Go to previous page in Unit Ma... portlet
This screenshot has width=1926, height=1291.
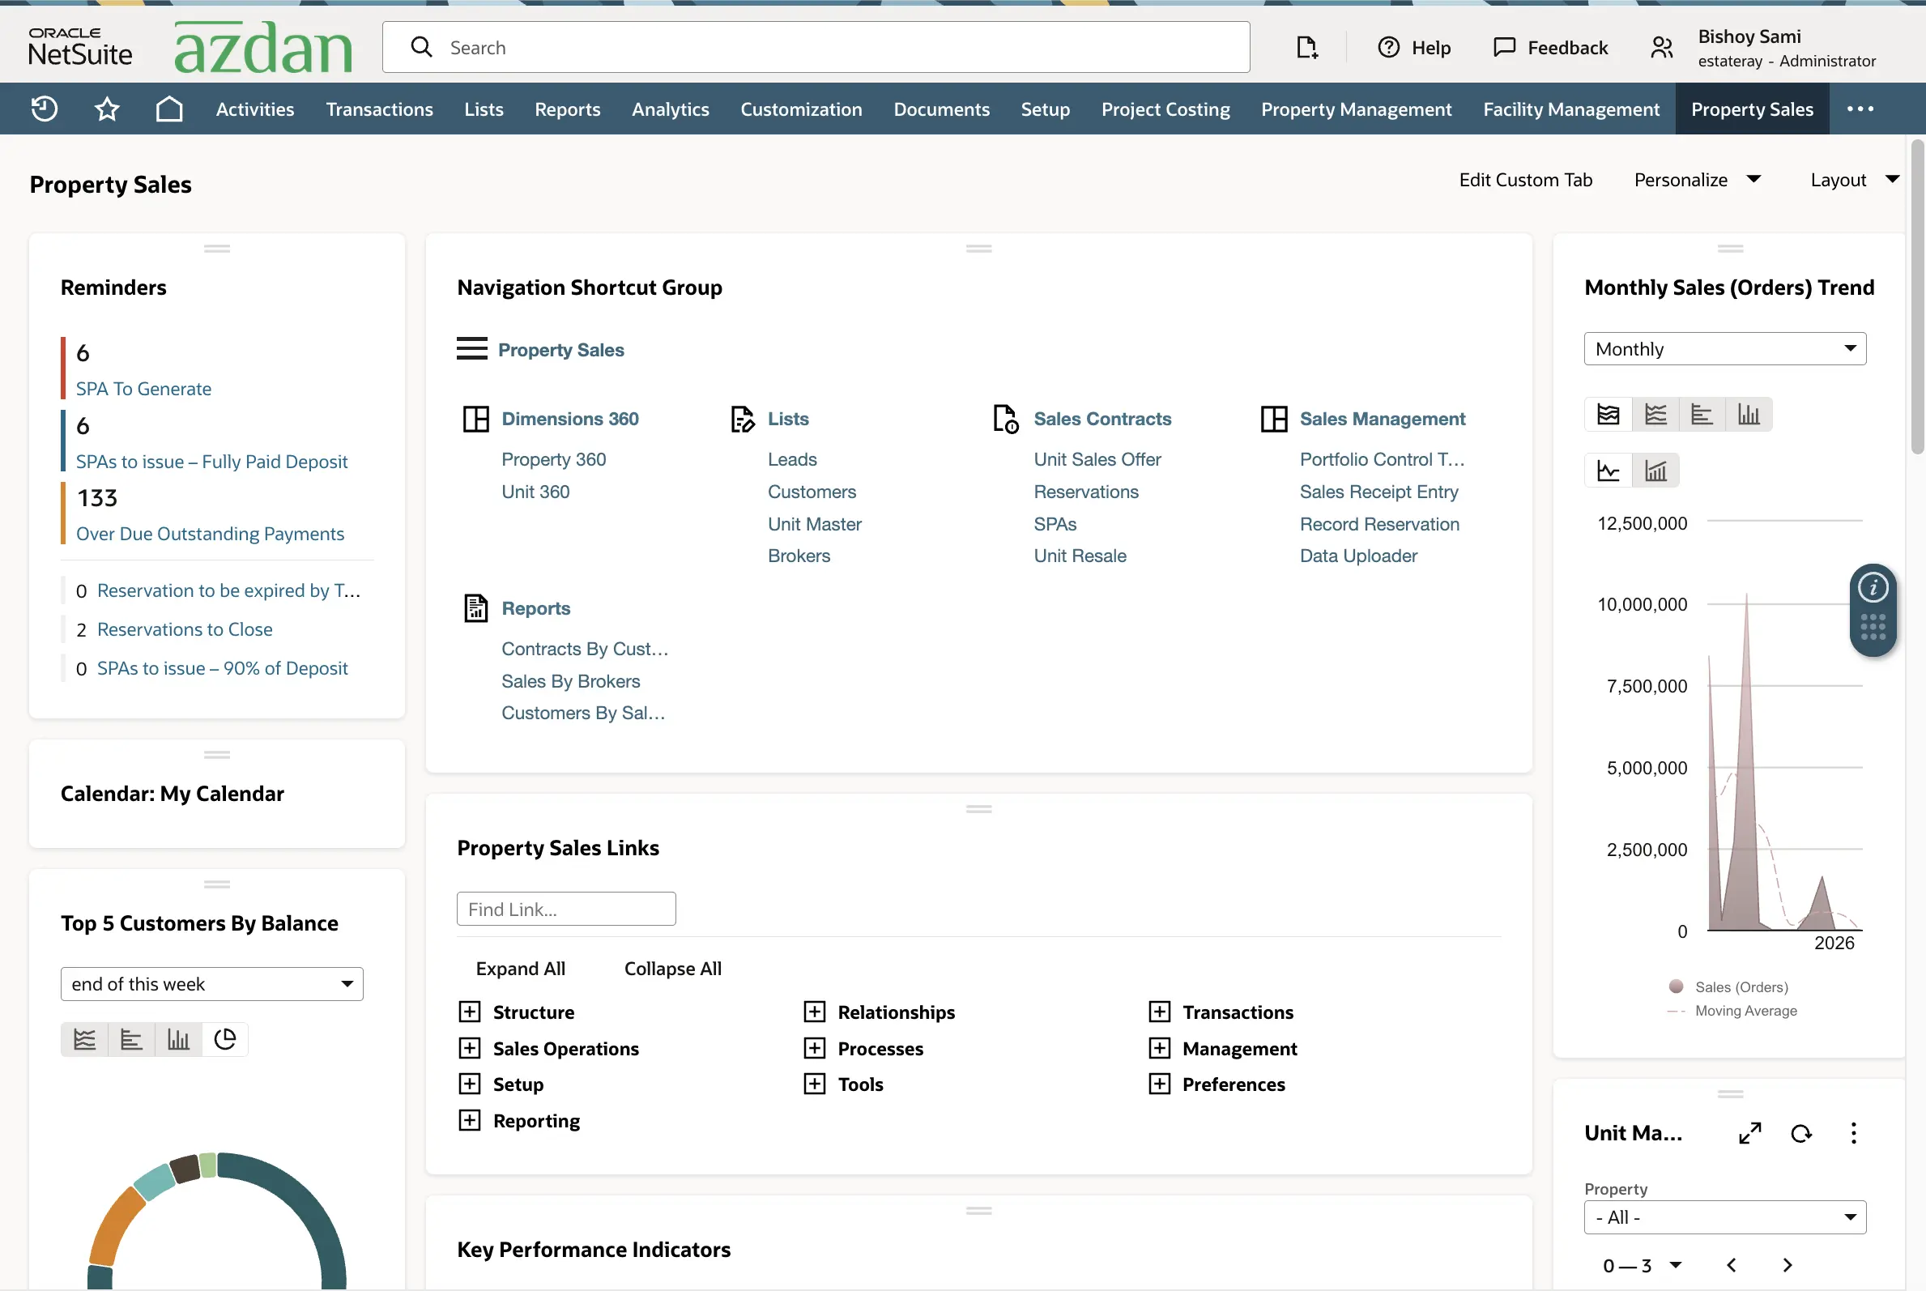[1732, 1265]
